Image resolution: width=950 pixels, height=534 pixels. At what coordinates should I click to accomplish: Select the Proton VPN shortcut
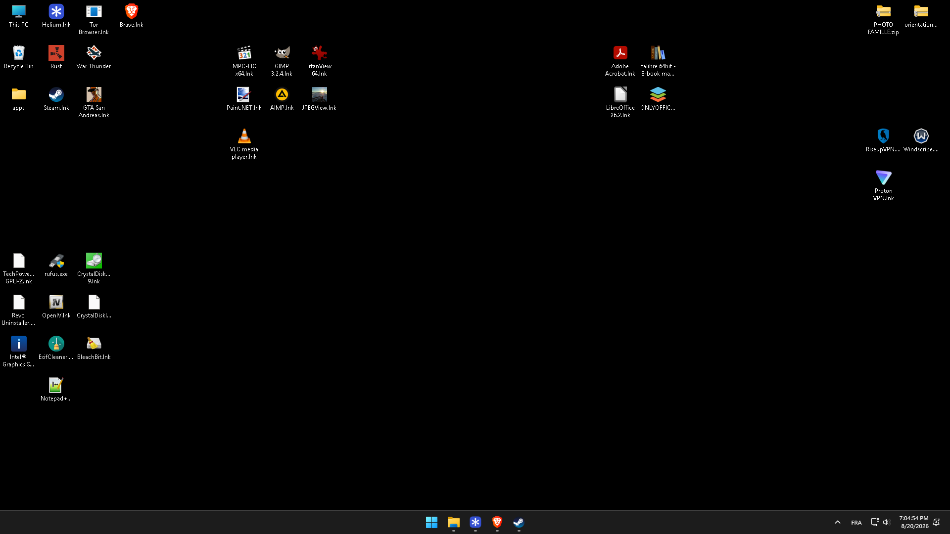[883, 186]
